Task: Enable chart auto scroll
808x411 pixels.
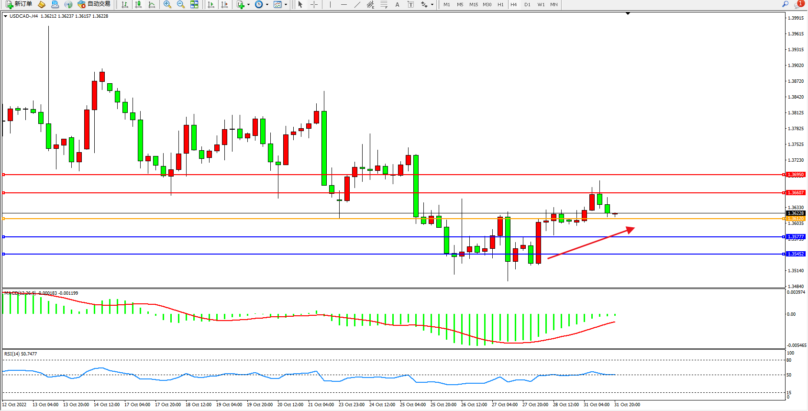Action: [211, 4]
